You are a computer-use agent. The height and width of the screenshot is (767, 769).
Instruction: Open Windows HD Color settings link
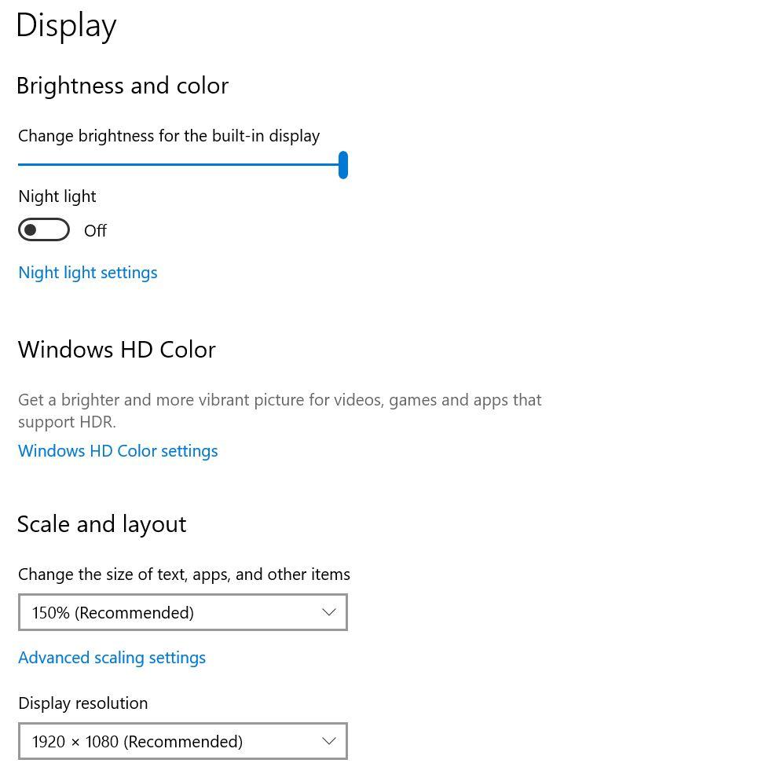(118, 451)
